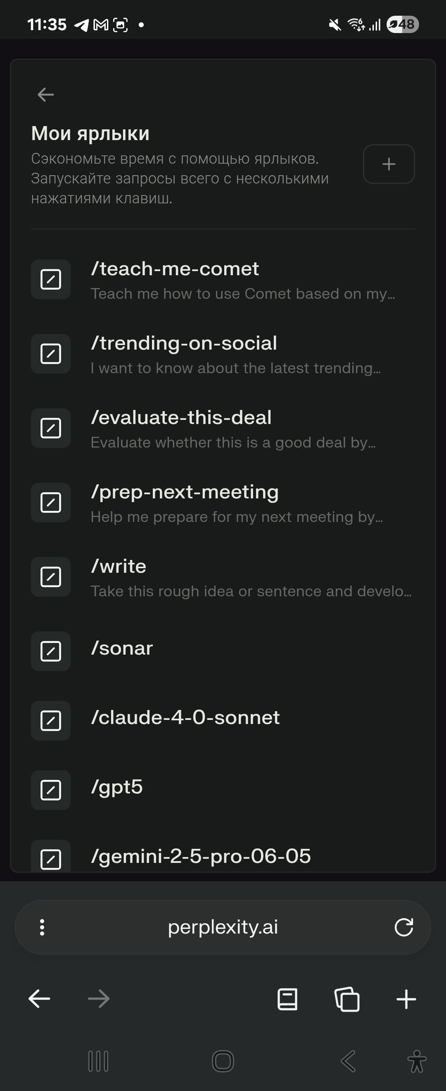Open the browser tabs switcher
This screenshot has height=1091, width=446.
347,999
